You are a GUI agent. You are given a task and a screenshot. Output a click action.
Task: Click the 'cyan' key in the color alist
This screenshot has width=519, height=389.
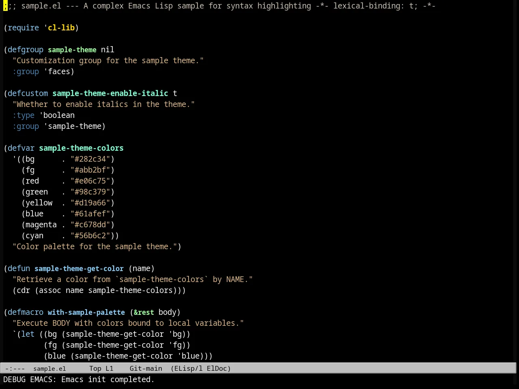pos(34,235)
